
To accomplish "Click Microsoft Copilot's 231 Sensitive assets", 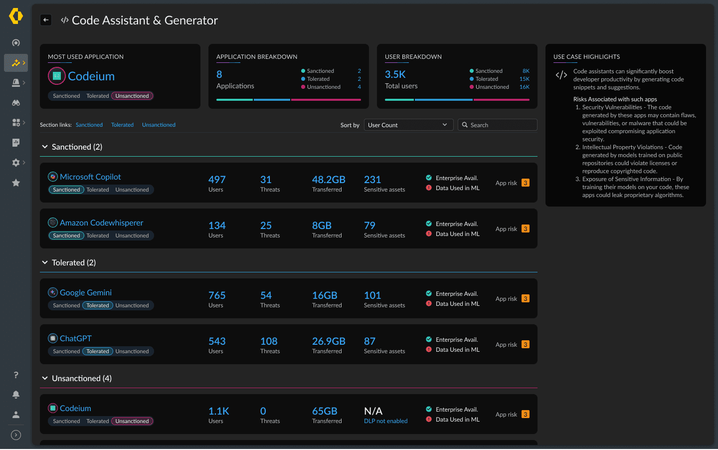I will 372,180.
